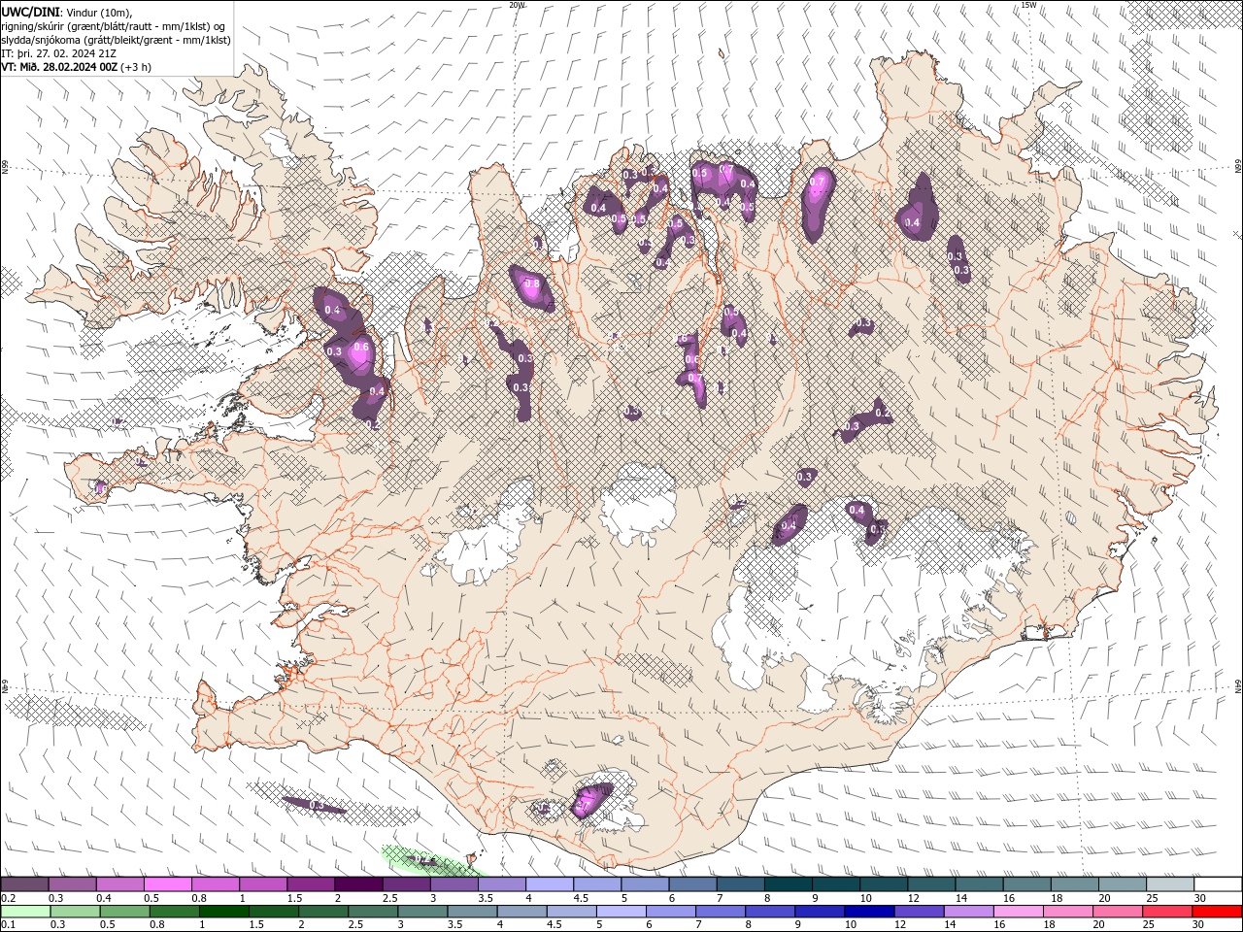This screenshot has width=1243, height=932.
Task: Click the bright pink 0.5 snow scale swatch
Action: click(x=167, y=884)
